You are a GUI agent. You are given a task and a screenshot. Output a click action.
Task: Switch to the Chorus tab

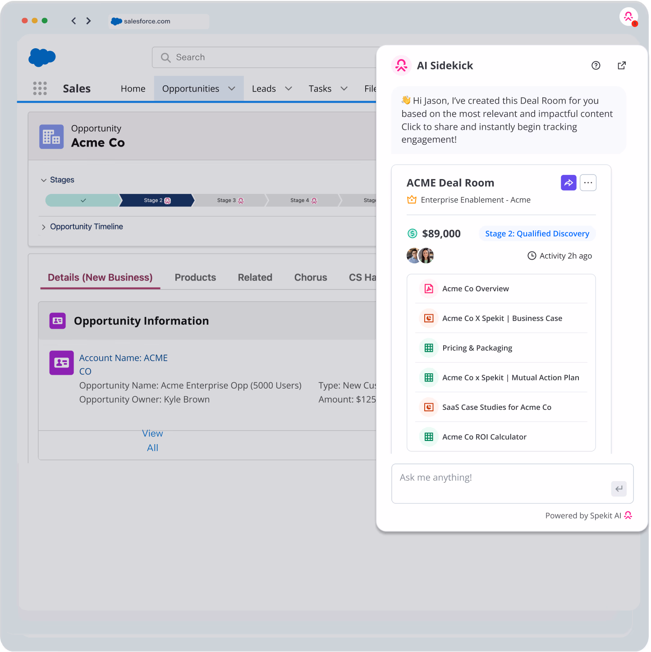(311, 277)
